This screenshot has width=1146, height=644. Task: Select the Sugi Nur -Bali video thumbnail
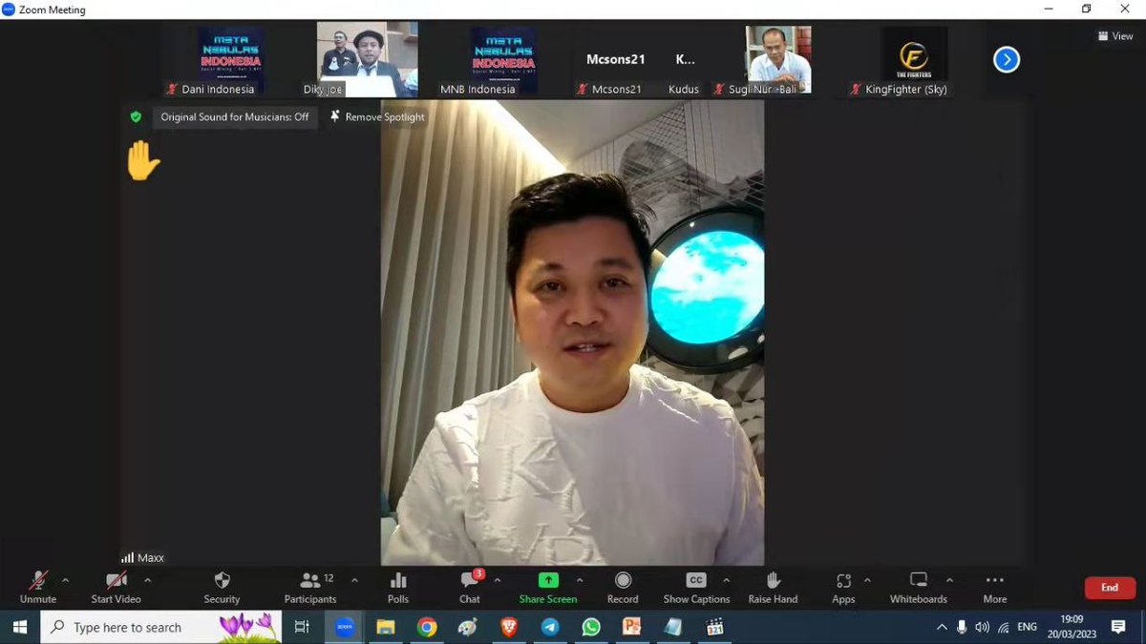pyautogui.click(x=777, y=59)
